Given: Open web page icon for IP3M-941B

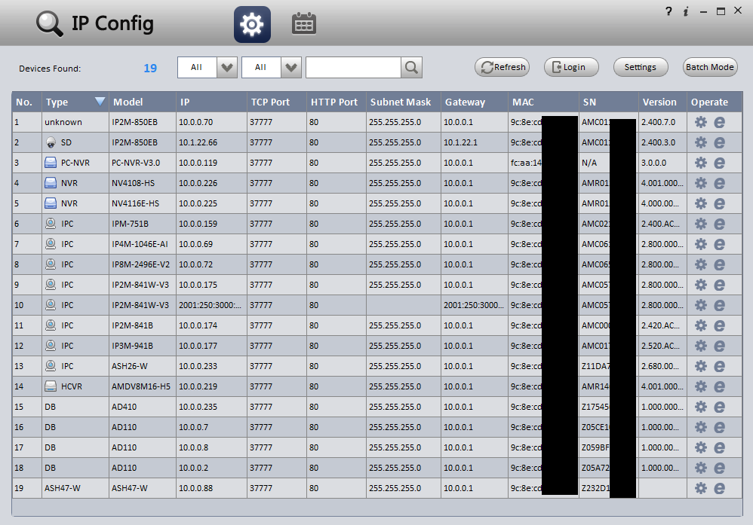Looking at the screenshot, I should pyautogui.click(x=719, y=346).
